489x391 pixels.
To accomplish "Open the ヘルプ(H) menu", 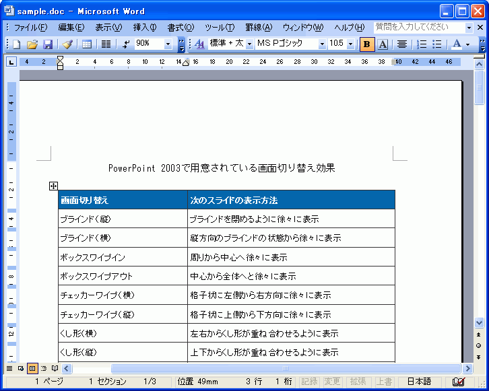I will [x=350, y=28].
